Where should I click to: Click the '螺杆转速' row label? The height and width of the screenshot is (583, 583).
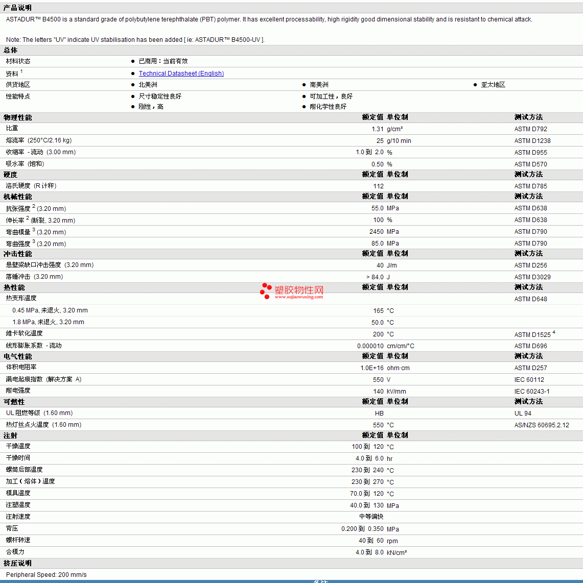point(18,540)
